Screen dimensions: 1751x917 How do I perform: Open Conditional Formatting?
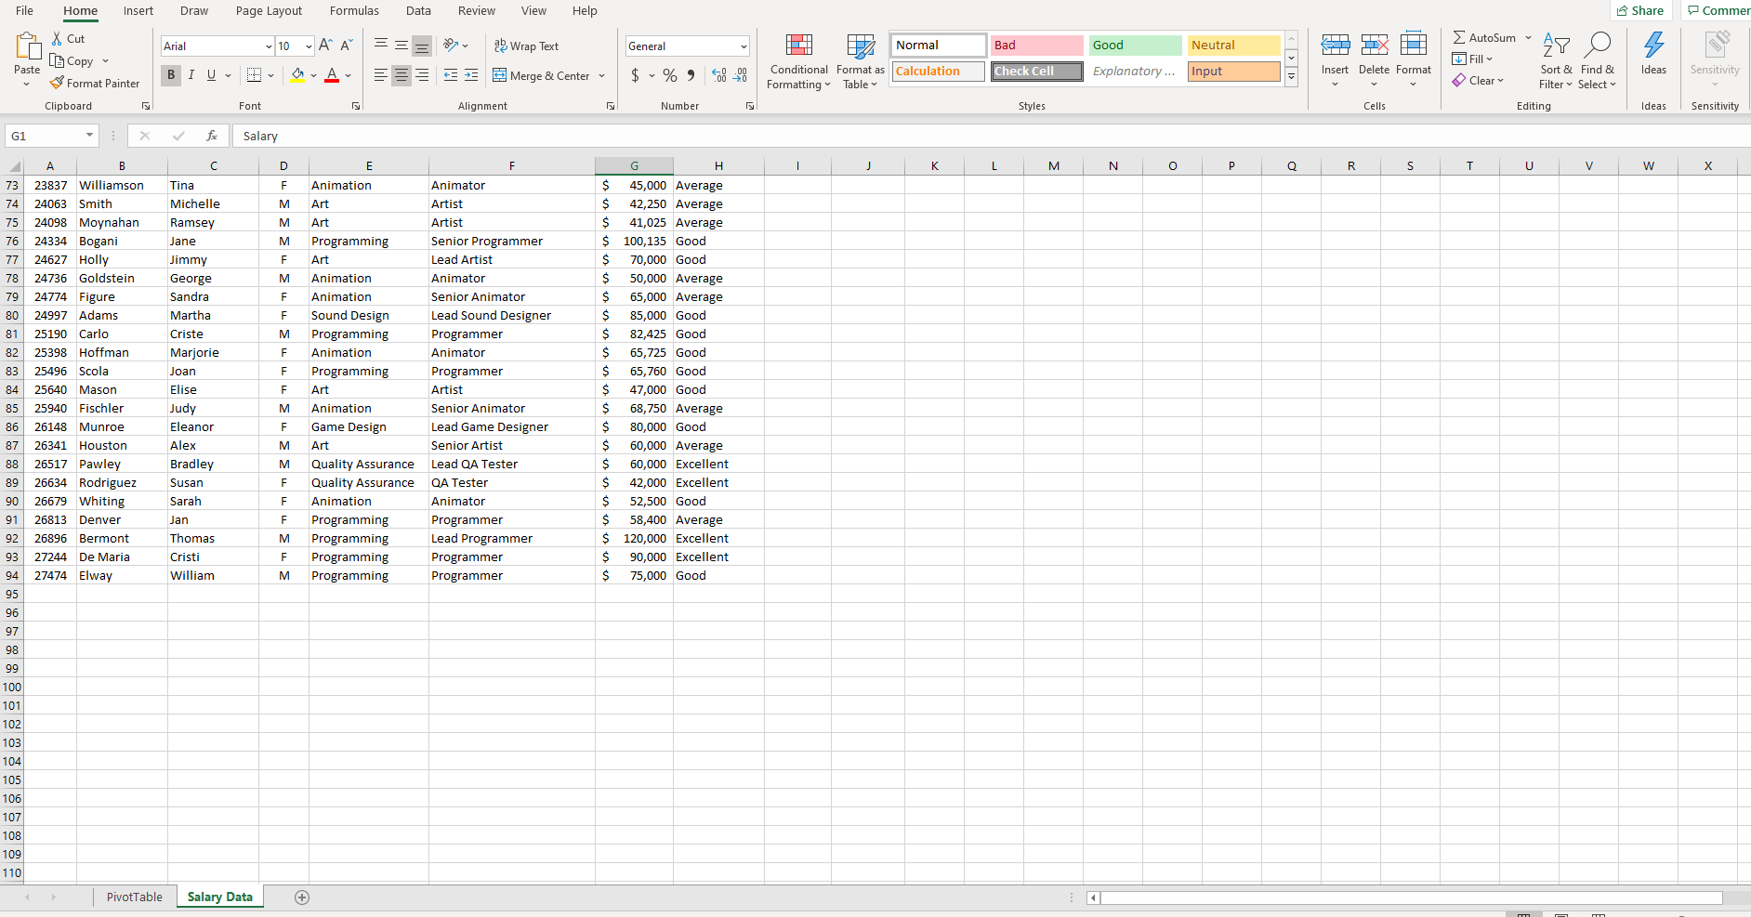click(799, 61)
